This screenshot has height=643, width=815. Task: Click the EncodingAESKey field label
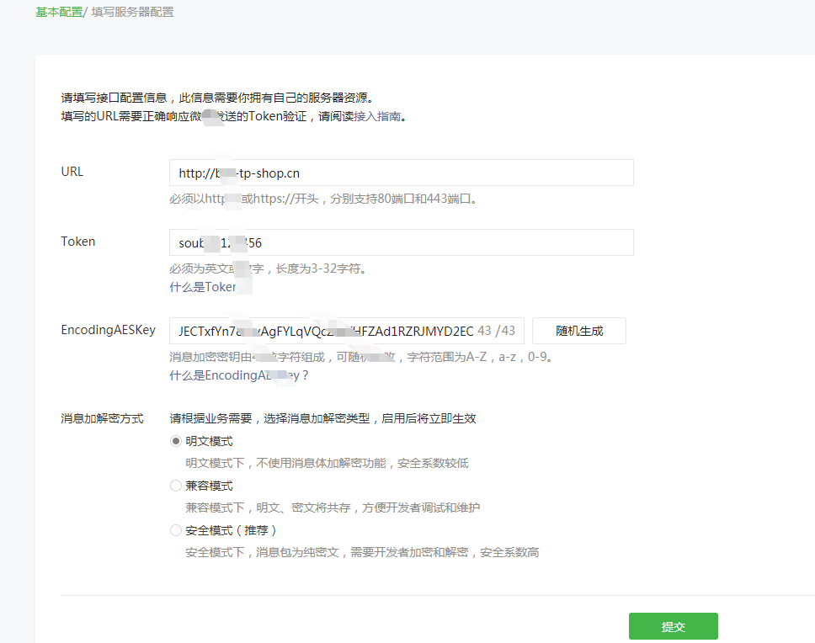(108, 330)
